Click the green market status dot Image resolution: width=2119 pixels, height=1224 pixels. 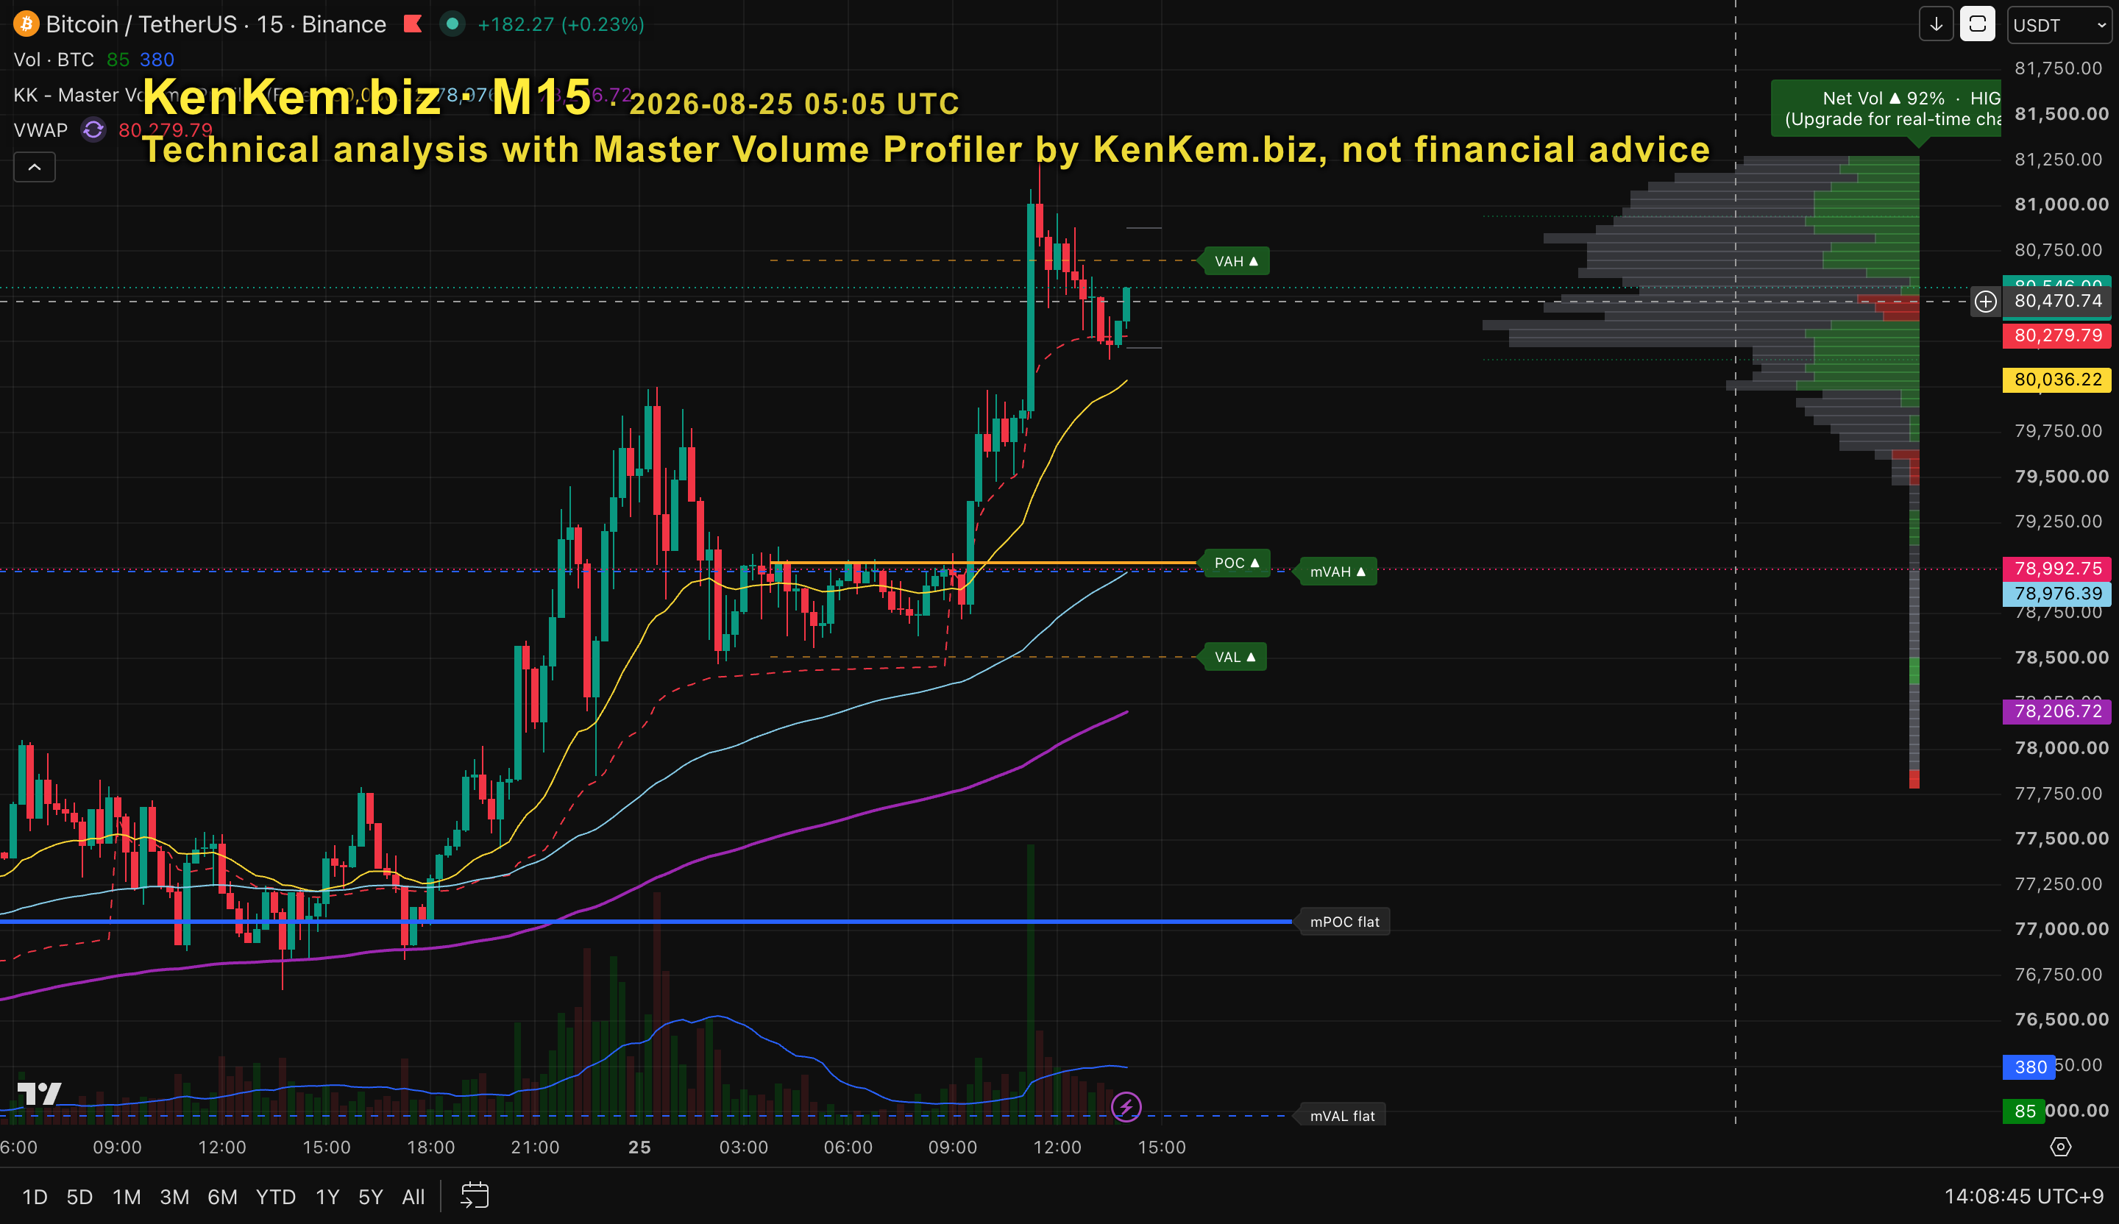(x=452, y=24)
